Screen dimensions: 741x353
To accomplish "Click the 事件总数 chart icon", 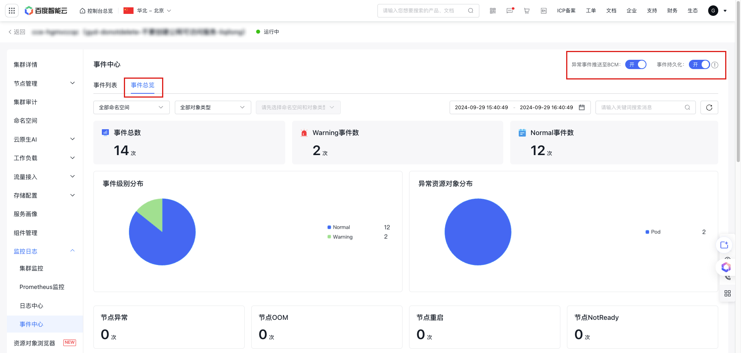I will (105, 132).
